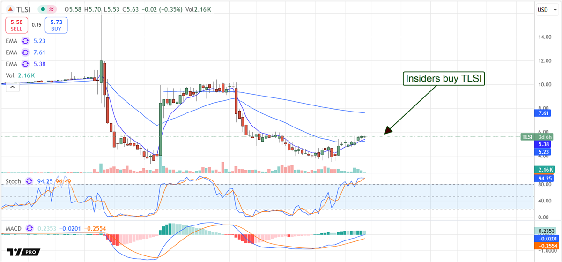Click the purple icon beside EMA 5.23
562x262 pixels.
pos(26,41)
